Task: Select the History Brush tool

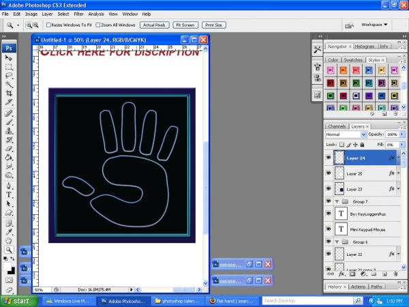Action: 9,140
